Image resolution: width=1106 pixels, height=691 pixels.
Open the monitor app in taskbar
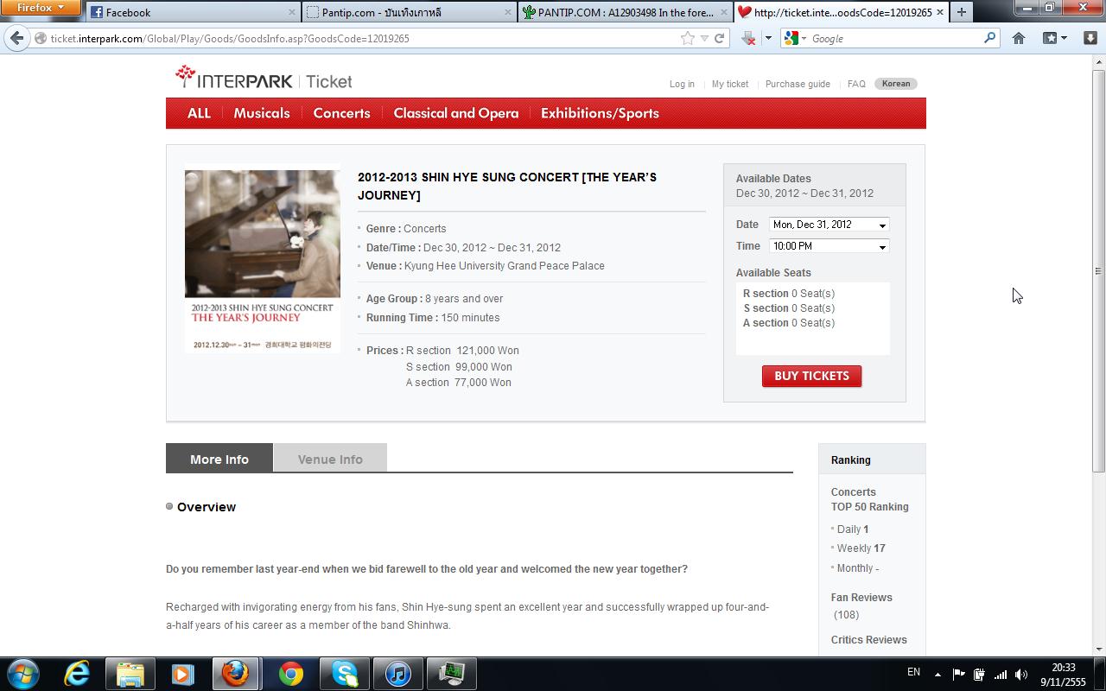[x=451, y=674]
